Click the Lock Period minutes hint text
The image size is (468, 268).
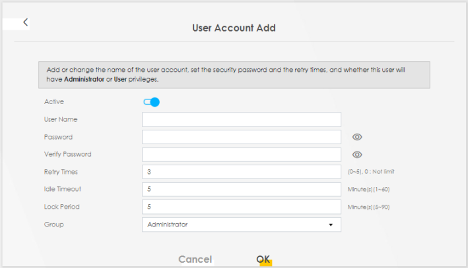coord(371,207)
